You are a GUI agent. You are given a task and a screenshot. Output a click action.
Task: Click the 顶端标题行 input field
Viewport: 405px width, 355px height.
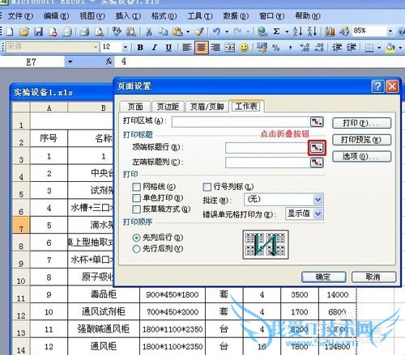(x=267, y=148)
